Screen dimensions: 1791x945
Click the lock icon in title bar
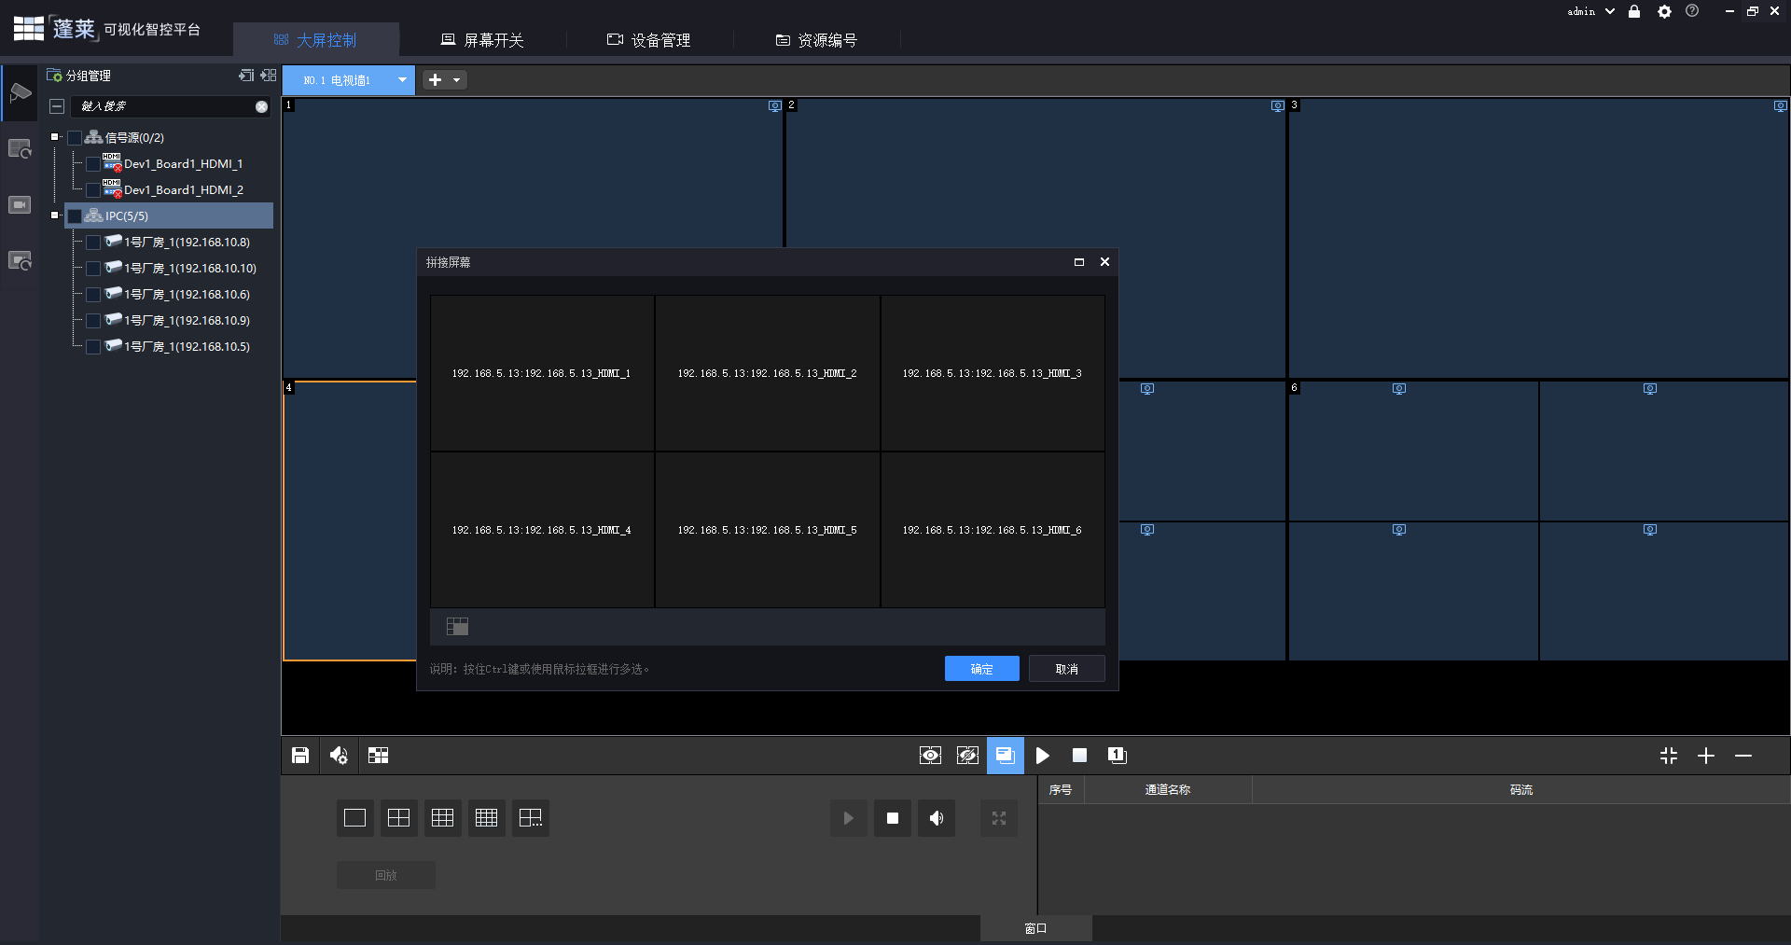pyautogui.click(x=1634, y=11)
